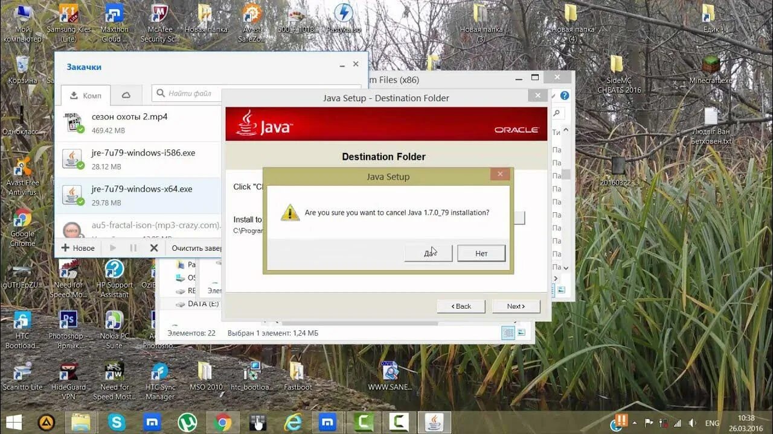Screen dimensions: 773x434
Task: Open WWW.SANE desktop file icon
Action: tap(390, 377)
